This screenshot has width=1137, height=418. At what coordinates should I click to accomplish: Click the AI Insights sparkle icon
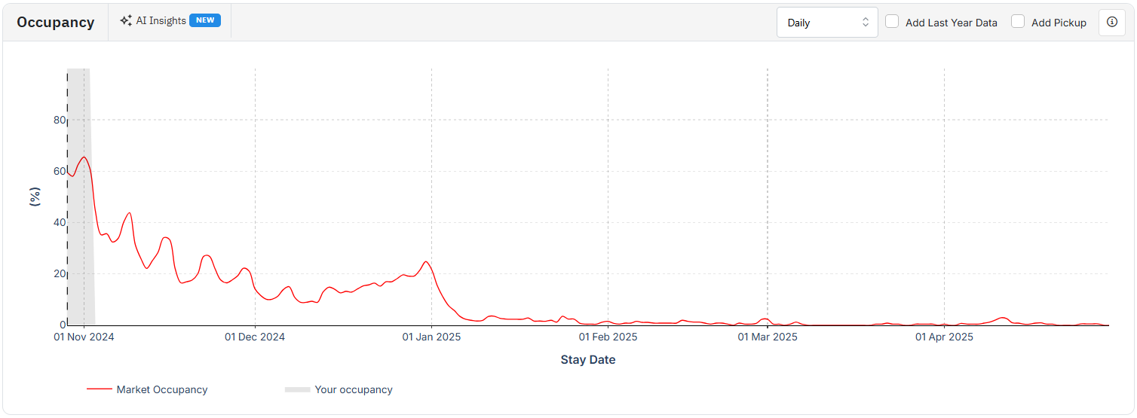click(126, 21)
